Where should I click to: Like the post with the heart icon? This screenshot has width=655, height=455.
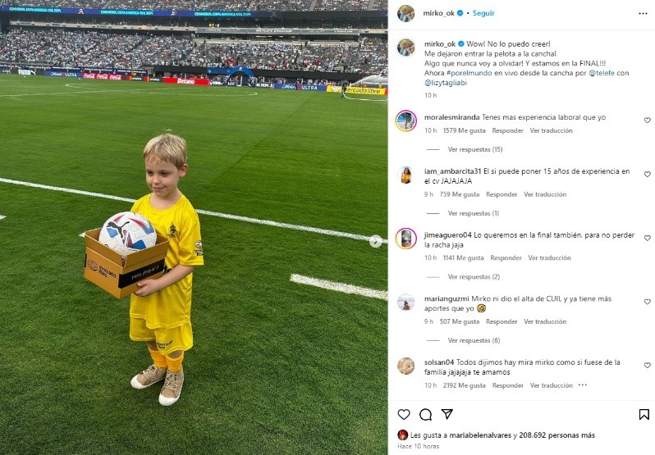pyautogui.click(x=404, y=414)
